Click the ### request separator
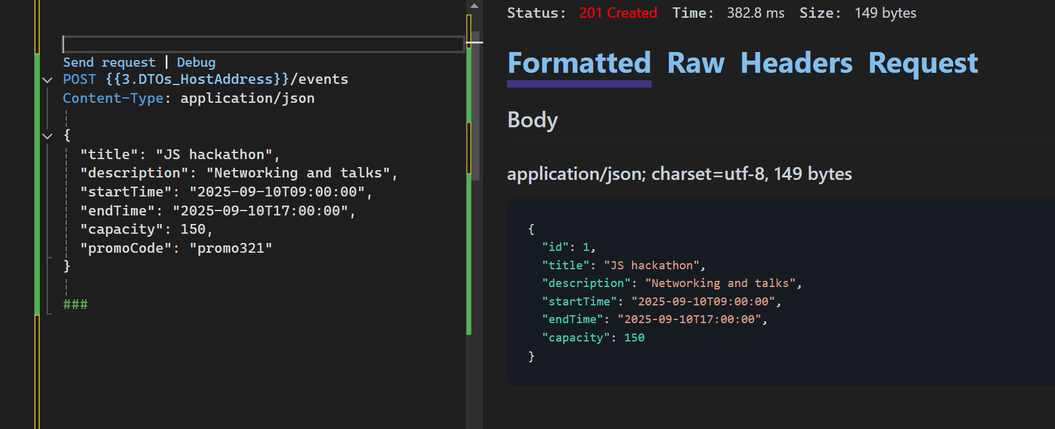Viewport: 1055px width, 429px height. tap(75, 304)
